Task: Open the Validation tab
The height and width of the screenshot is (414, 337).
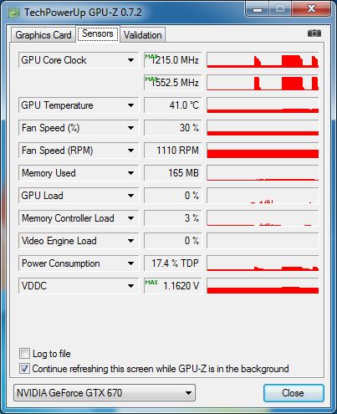Action: click(x=143, y=35)
